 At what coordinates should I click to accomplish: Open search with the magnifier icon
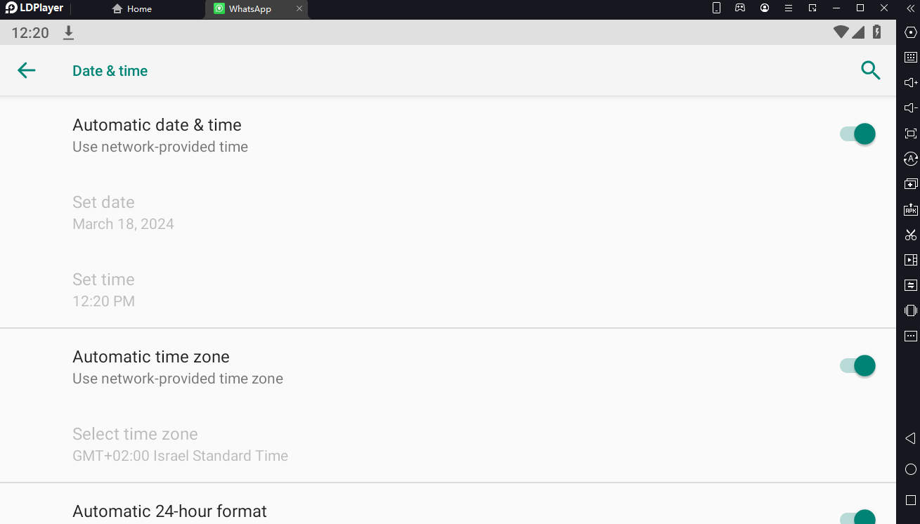coord(870,70)
